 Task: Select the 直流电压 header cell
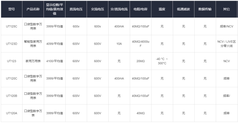[x=76, y=9]
